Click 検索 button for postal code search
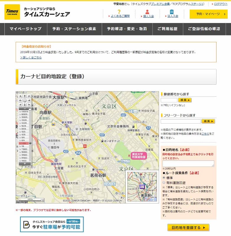This screenshot has width=231, height=236. pos(185,100)
